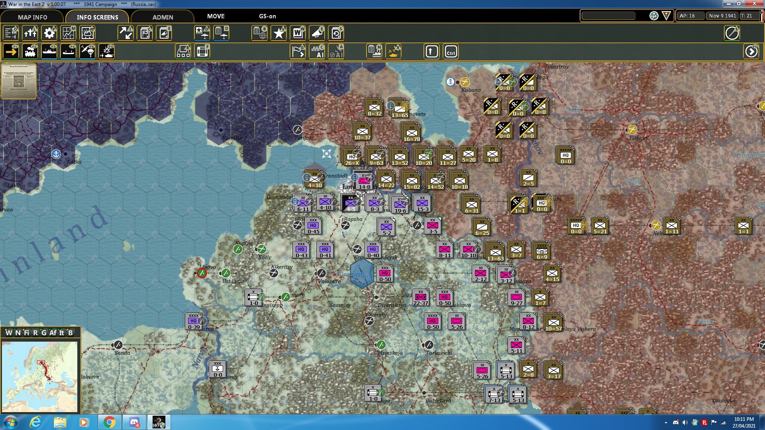Image resolution: width=765 pixels, height=430 pixels.
Task: Select the air transfer mode icon
Action: coord(87,51)
